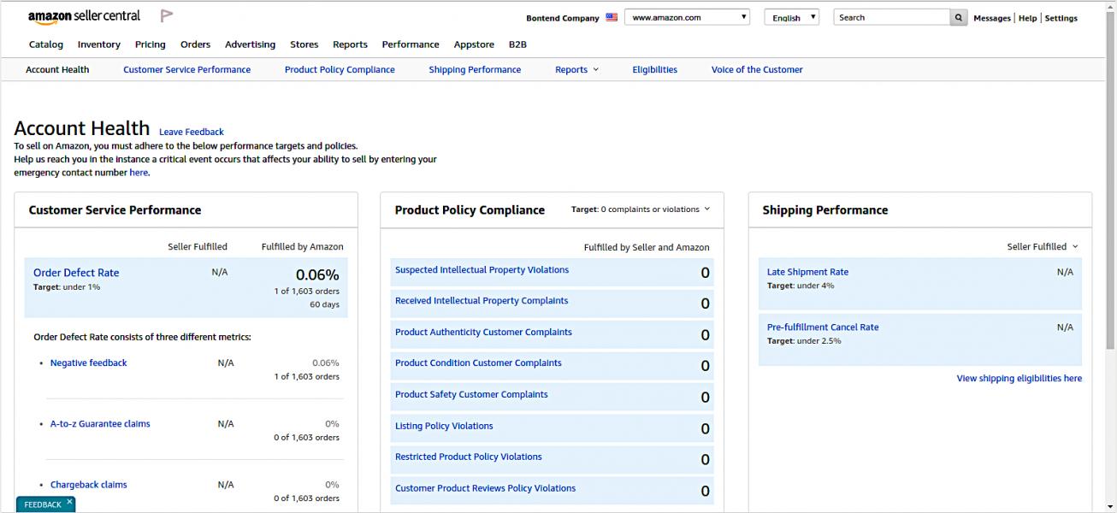
Task: Open the English language dropdown
Action: [791, 17]
